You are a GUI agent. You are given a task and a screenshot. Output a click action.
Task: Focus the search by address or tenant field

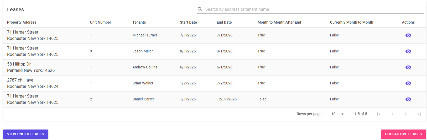pos(314,9)
